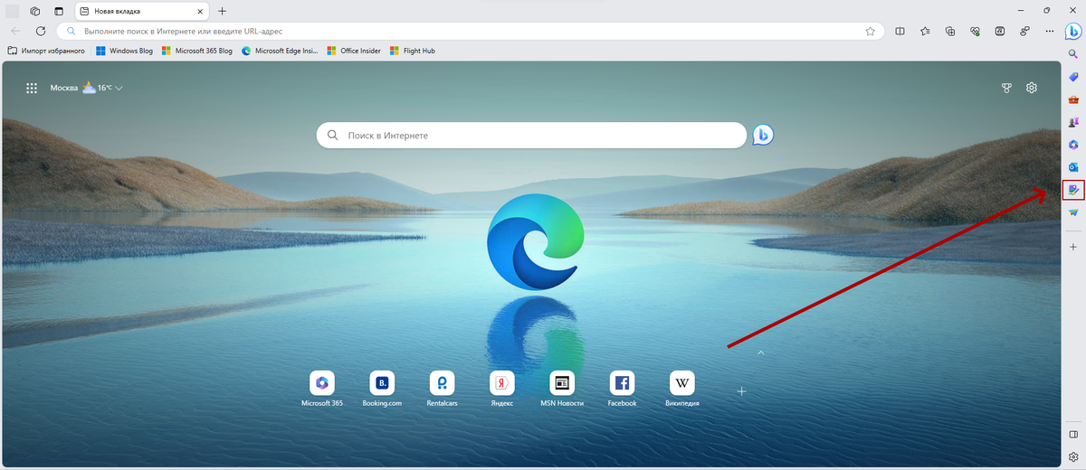Hide the sidebar using bottom panel icon
This screenshot has width=1086, height=470.
pos(1073,435)
